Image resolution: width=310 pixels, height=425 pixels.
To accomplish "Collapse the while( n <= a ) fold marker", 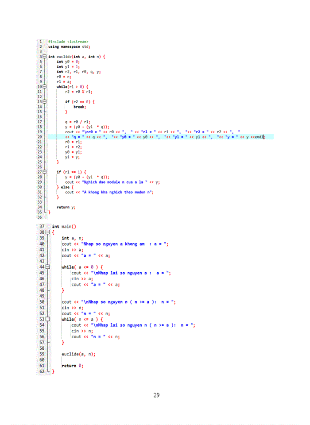I will [48, 319].
